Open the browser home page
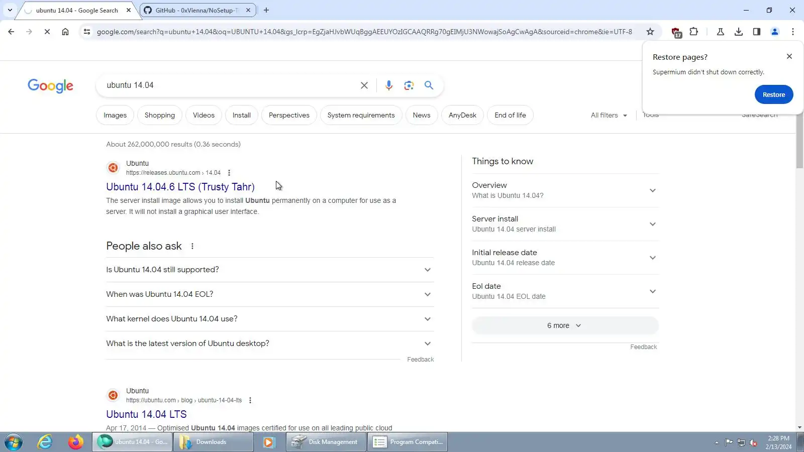This screenshot has height=452, width=804. (65, 32)
